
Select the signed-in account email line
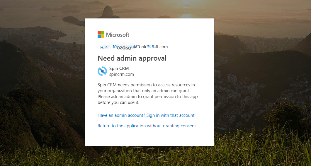pos(134,47)
